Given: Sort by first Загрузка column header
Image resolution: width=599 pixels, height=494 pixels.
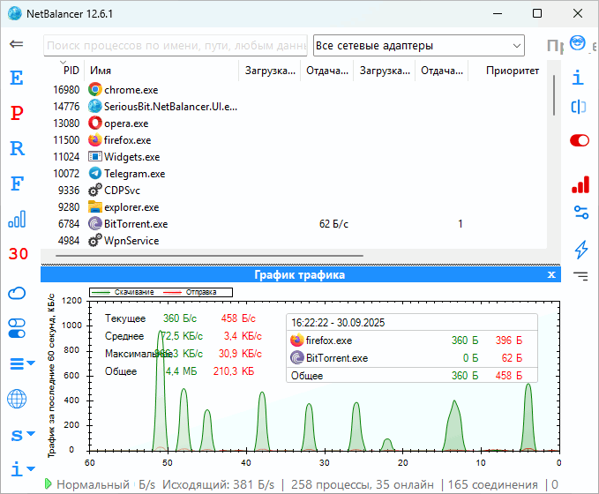Looking at the screenshot, I should 270,71.
